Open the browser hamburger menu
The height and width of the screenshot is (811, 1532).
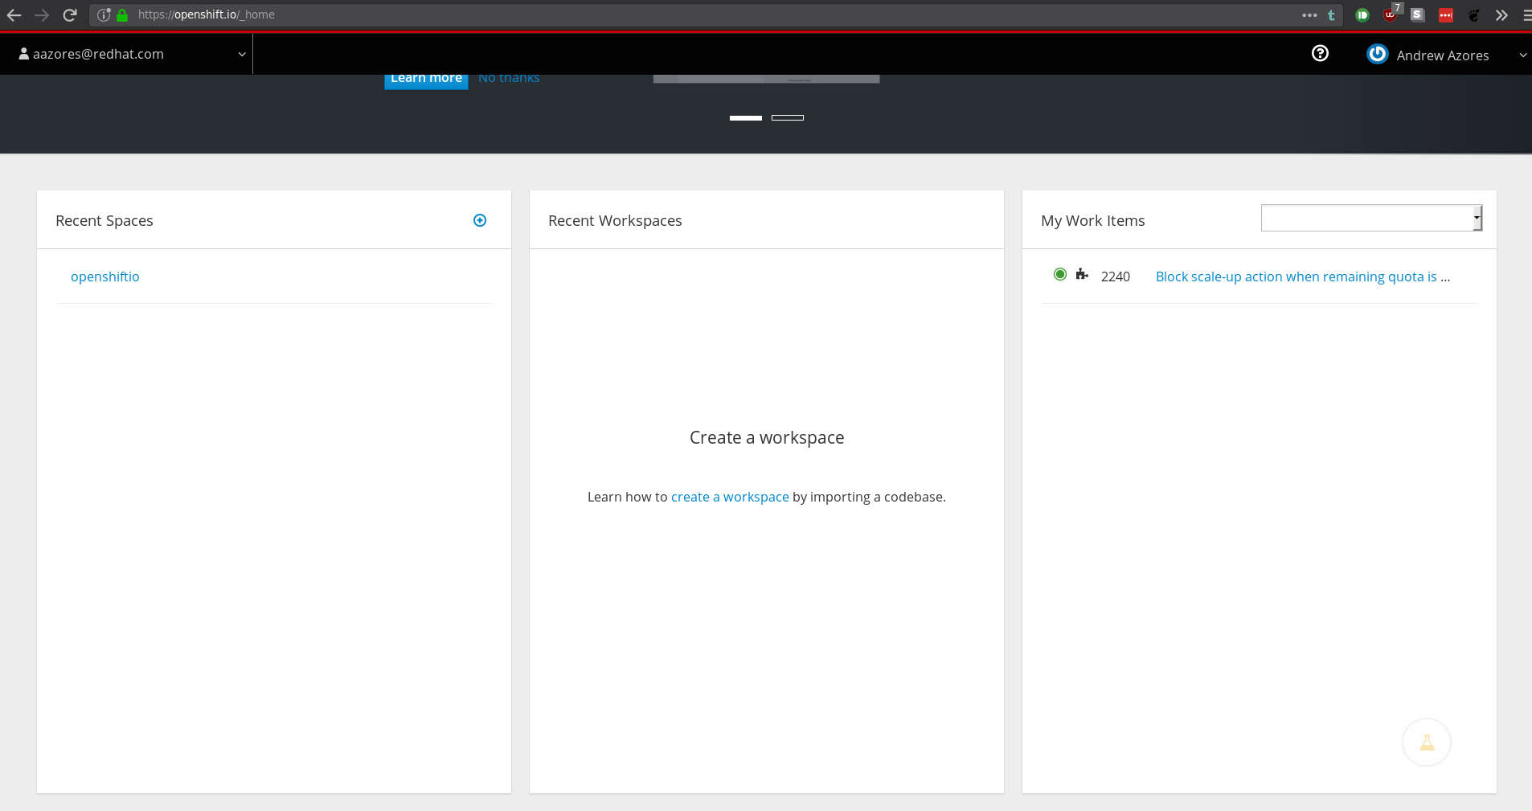(1525, 14)
